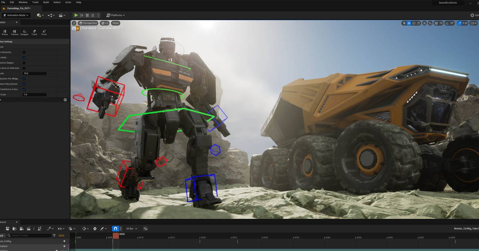Toggle grid snapping in viewport
Image resolution: width=479 pixels, height=251 pixels.
(436, 23)
